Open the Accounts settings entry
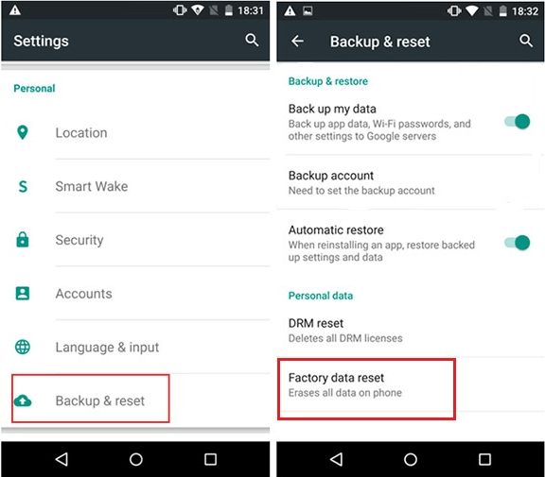The height and width of the screenshot is (477, 545). [135, 294]
